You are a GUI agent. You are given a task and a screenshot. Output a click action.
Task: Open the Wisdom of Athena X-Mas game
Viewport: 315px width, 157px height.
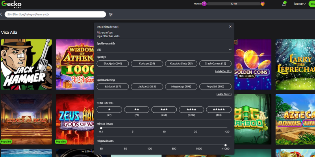tap(75, 64)
